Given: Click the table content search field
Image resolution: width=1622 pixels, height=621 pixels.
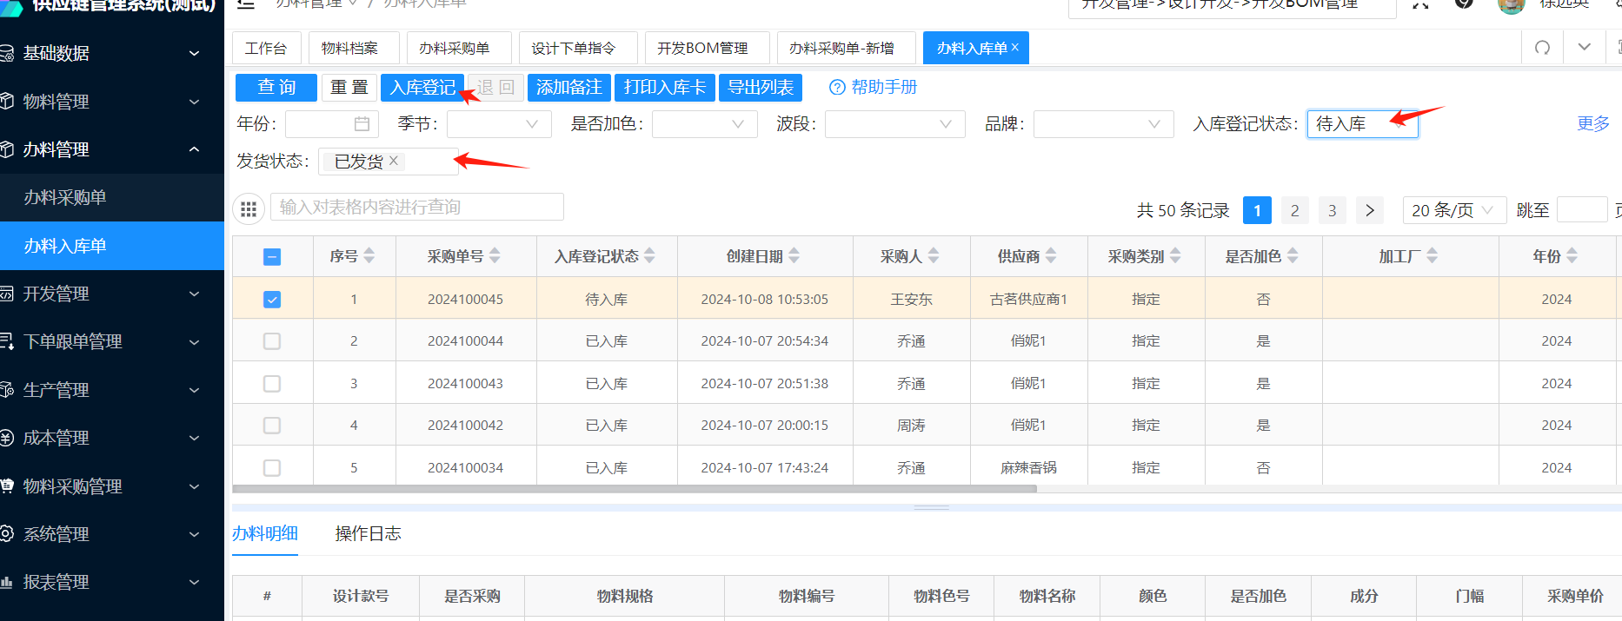Looking at the screenshot, I should [x=417, y=207].
